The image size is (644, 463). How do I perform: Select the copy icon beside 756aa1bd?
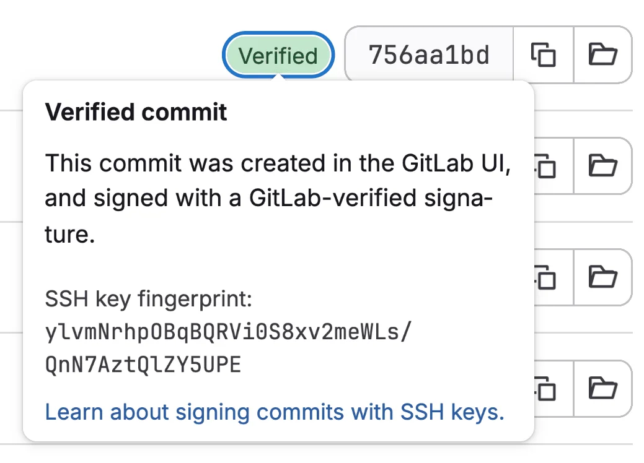click(x=543, y=54)
